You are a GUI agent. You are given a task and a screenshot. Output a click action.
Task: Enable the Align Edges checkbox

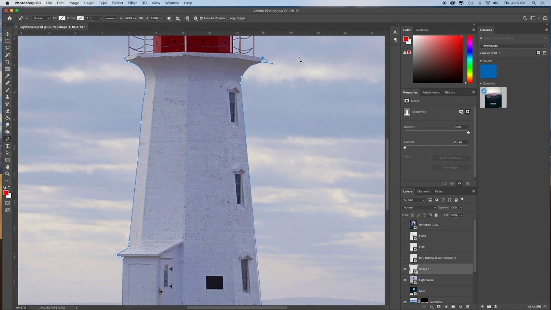coord(228,18)
